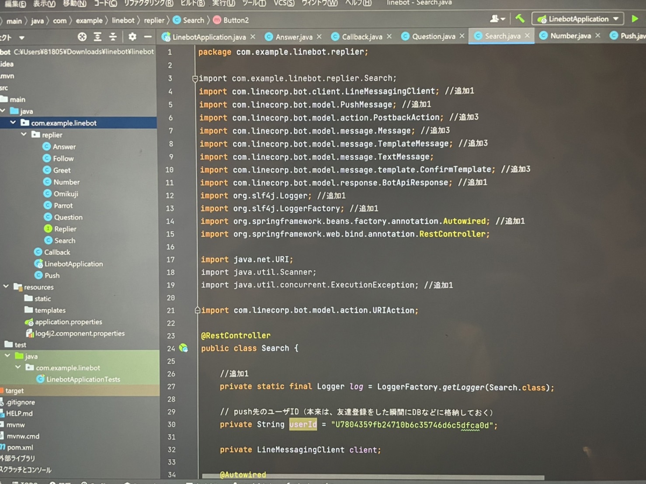Collapse the resources folder in tree
646x484 pixels.
[6, 287]
